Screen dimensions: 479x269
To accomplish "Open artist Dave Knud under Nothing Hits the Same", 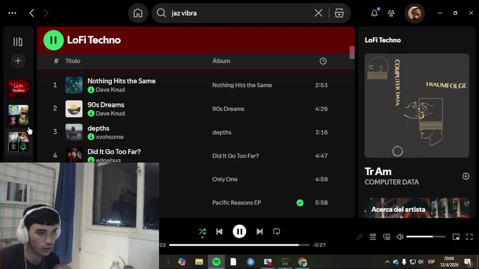I will [110, 90].
